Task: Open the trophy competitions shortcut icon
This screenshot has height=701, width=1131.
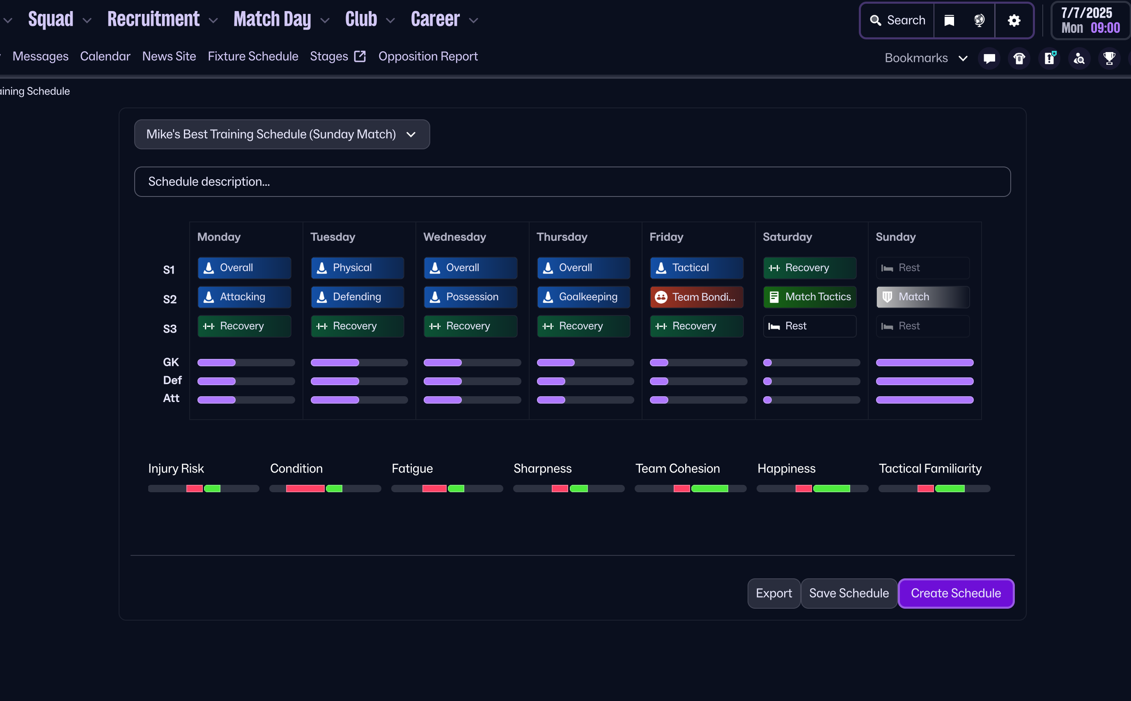Action: pos(1109,58)
